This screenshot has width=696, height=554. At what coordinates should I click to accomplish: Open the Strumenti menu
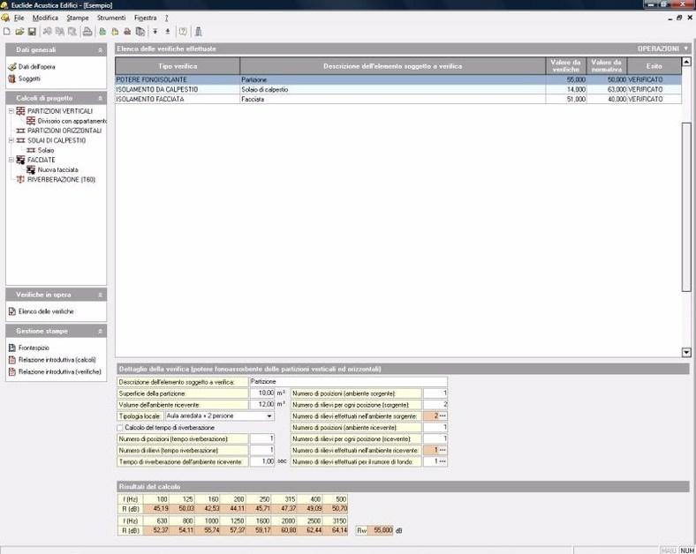coord(110,18)
